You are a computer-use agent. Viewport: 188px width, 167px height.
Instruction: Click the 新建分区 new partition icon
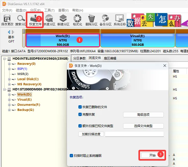[x=63, y=18]
